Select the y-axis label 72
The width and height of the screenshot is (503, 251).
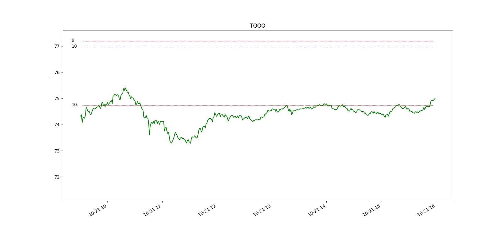(57, 177)
